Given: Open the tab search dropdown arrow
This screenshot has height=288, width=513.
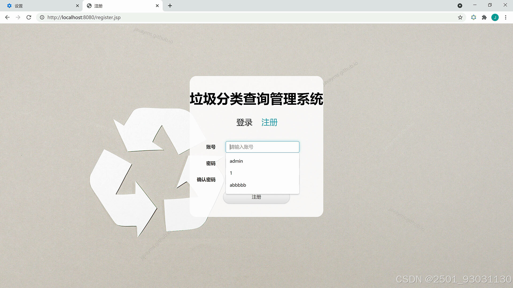Looking at the screenshot, I should (x=460, y=6).
